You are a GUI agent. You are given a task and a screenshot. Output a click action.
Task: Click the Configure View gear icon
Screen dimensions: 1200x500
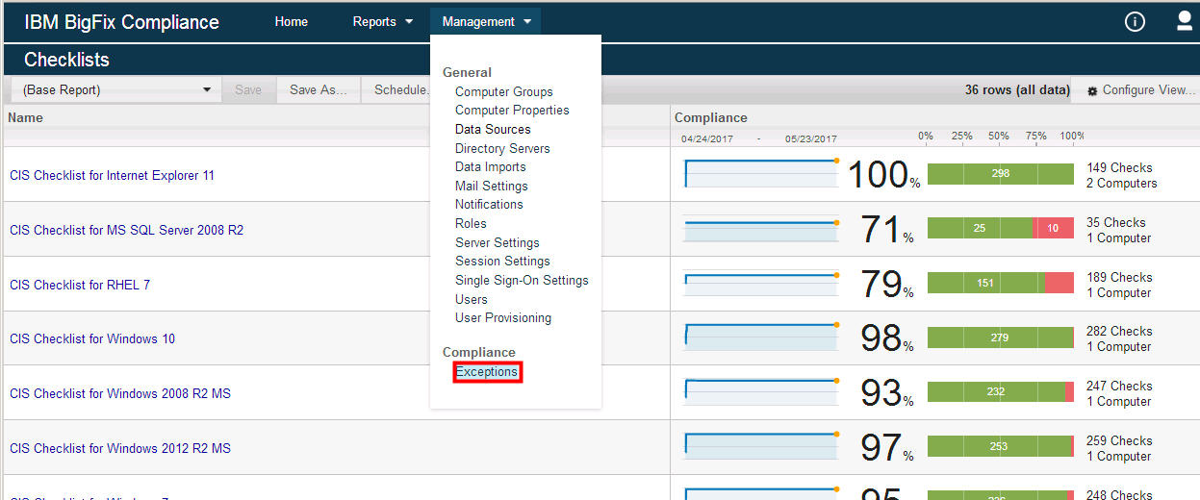click(x=1092, y=91)
